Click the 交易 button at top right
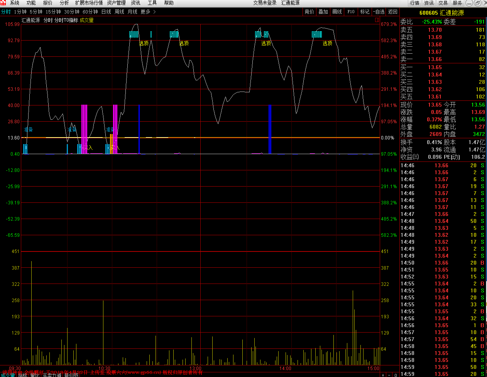This screenshot has height=377, width=487. (443, 3)
